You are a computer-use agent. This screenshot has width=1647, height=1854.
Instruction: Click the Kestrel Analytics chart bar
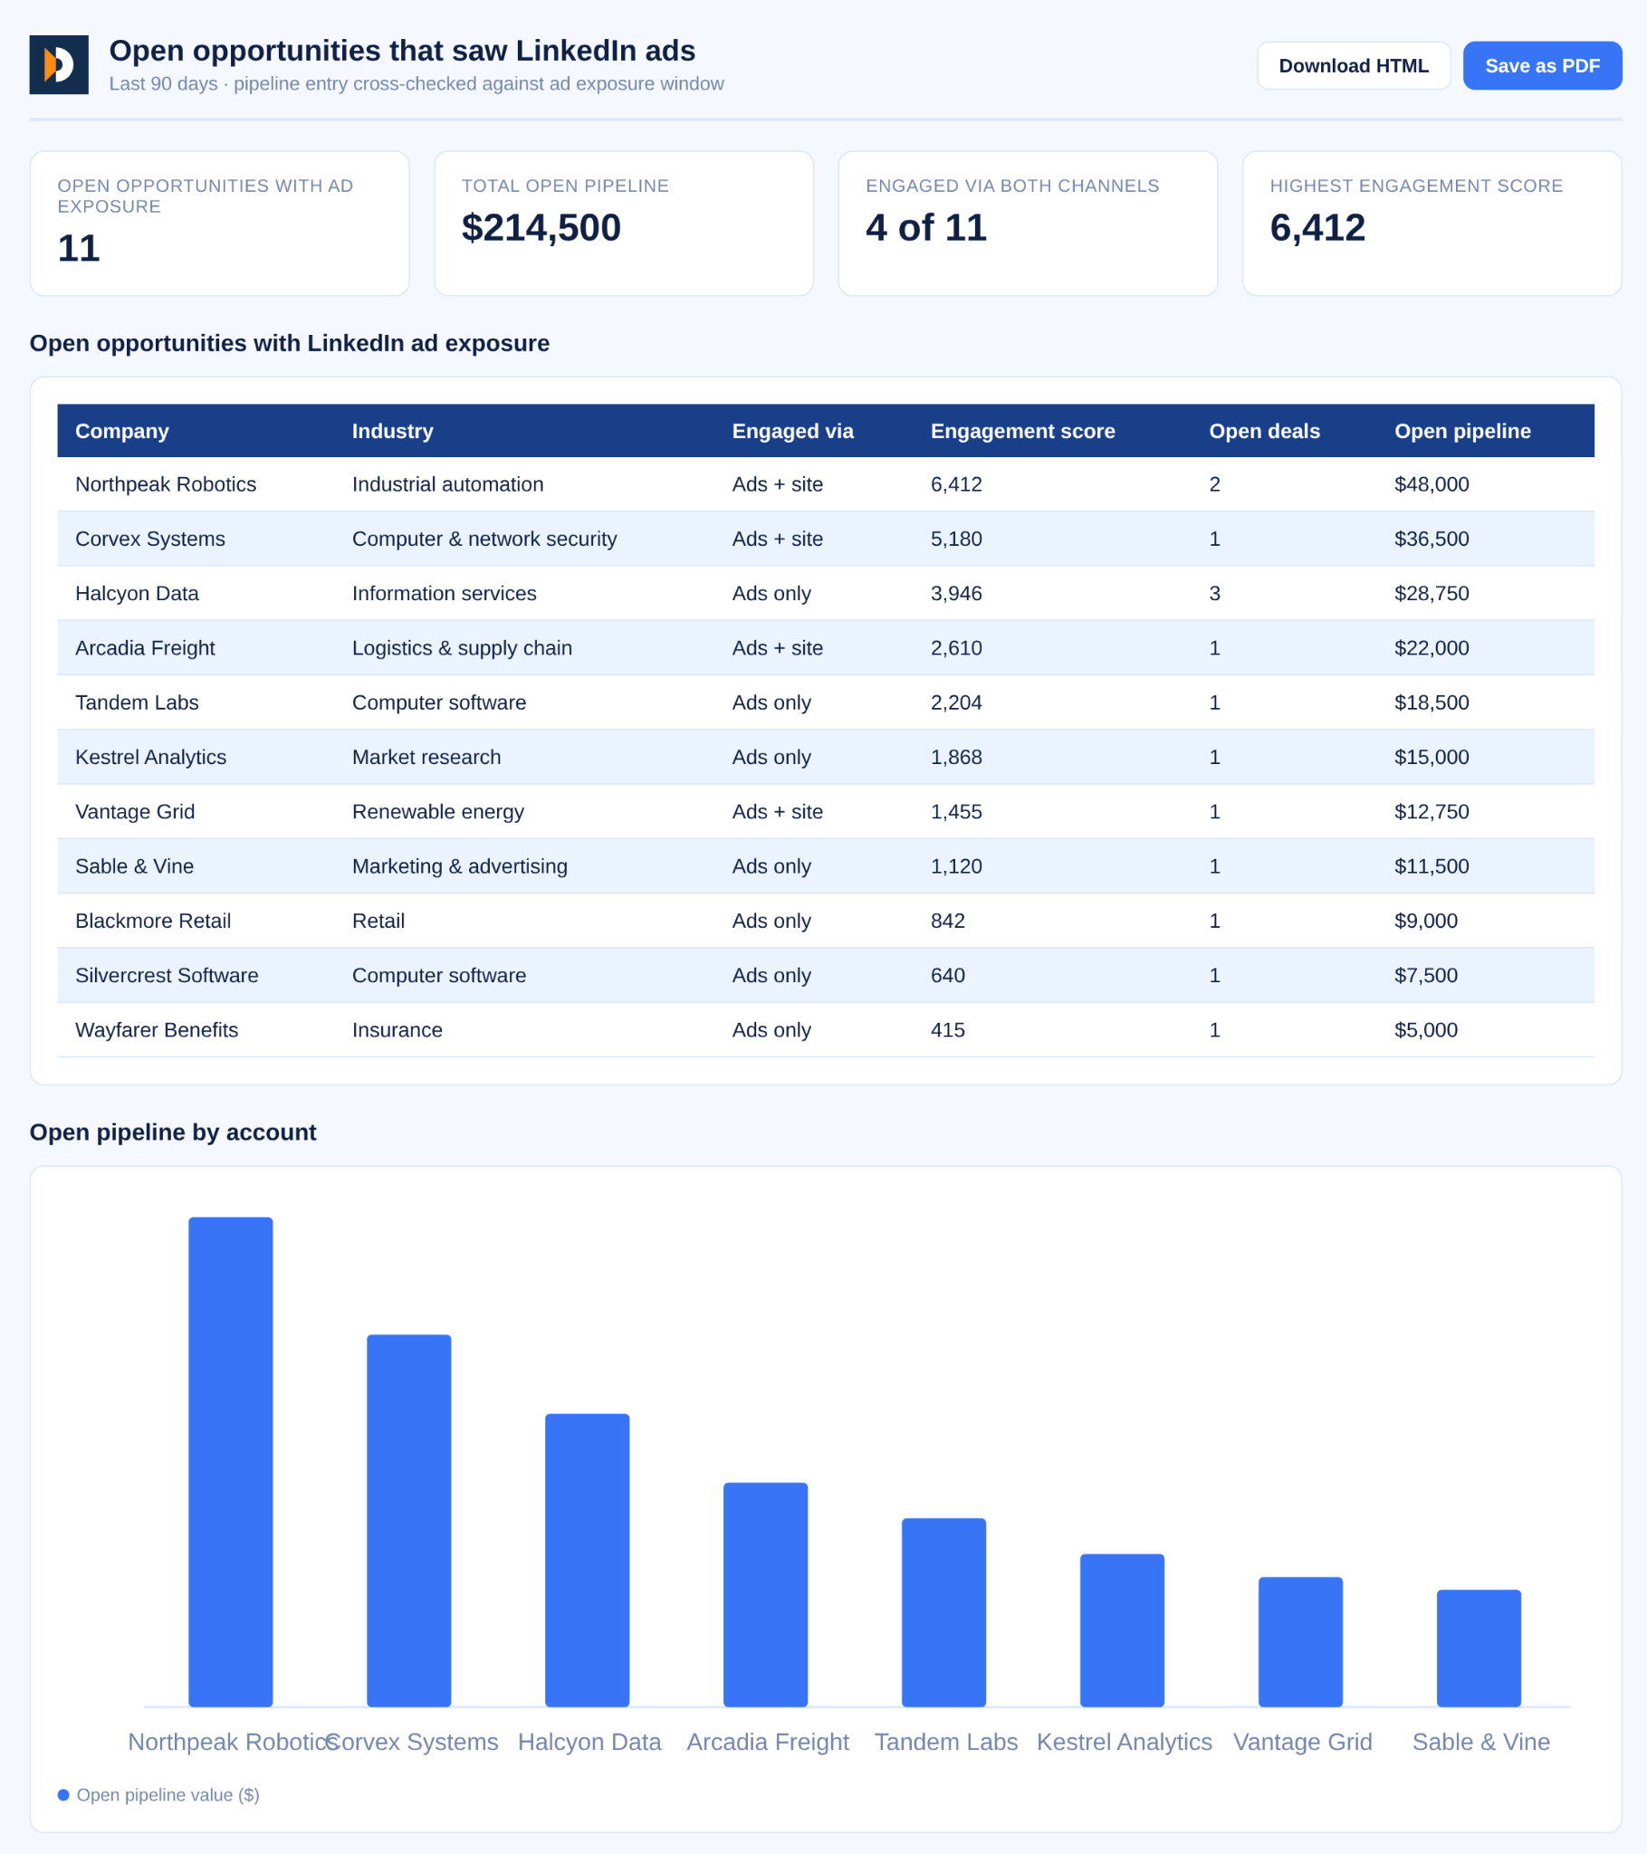1123,1630
